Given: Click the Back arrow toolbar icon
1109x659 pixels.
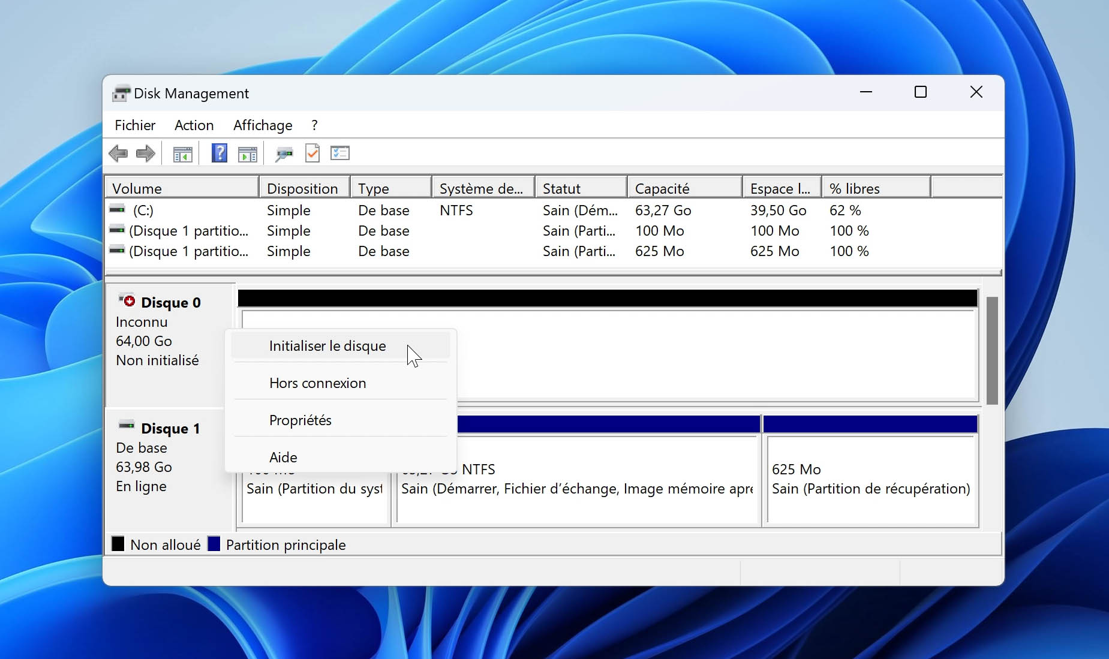Looking at the screenshot, I should [118, 154].
